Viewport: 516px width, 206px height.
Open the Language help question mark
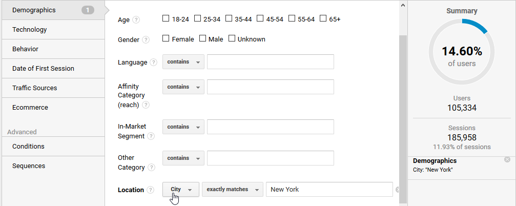153,63
